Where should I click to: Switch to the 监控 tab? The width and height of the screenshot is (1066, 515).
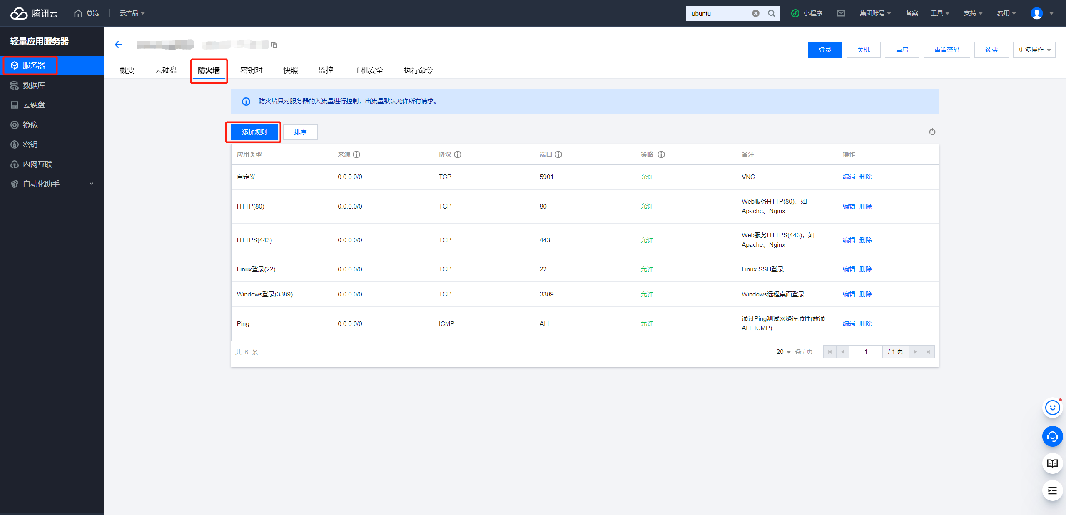pyautogui.click(x=326, y=70)
